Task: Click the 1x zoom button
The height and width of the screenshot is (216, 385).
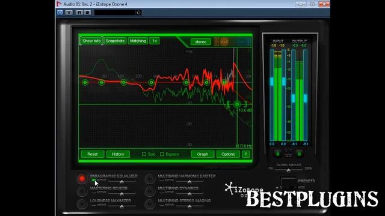Action: (x=155, y=41)
